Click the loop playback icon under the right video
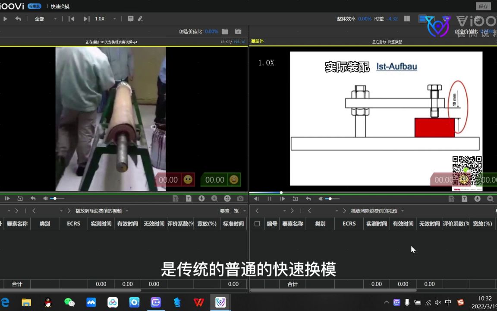 (295, 198)
